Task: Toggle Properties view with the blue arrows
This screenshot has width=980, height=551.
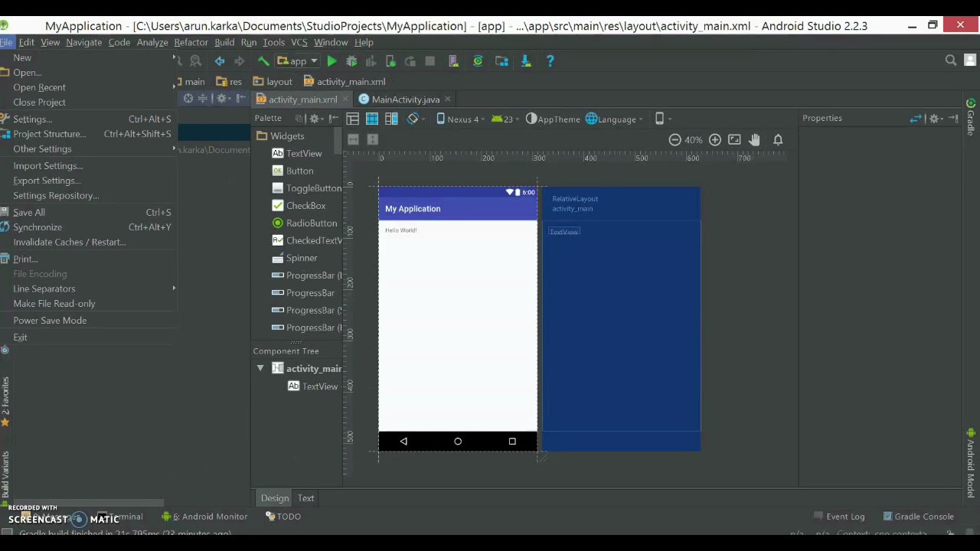Action: [916, 119]
